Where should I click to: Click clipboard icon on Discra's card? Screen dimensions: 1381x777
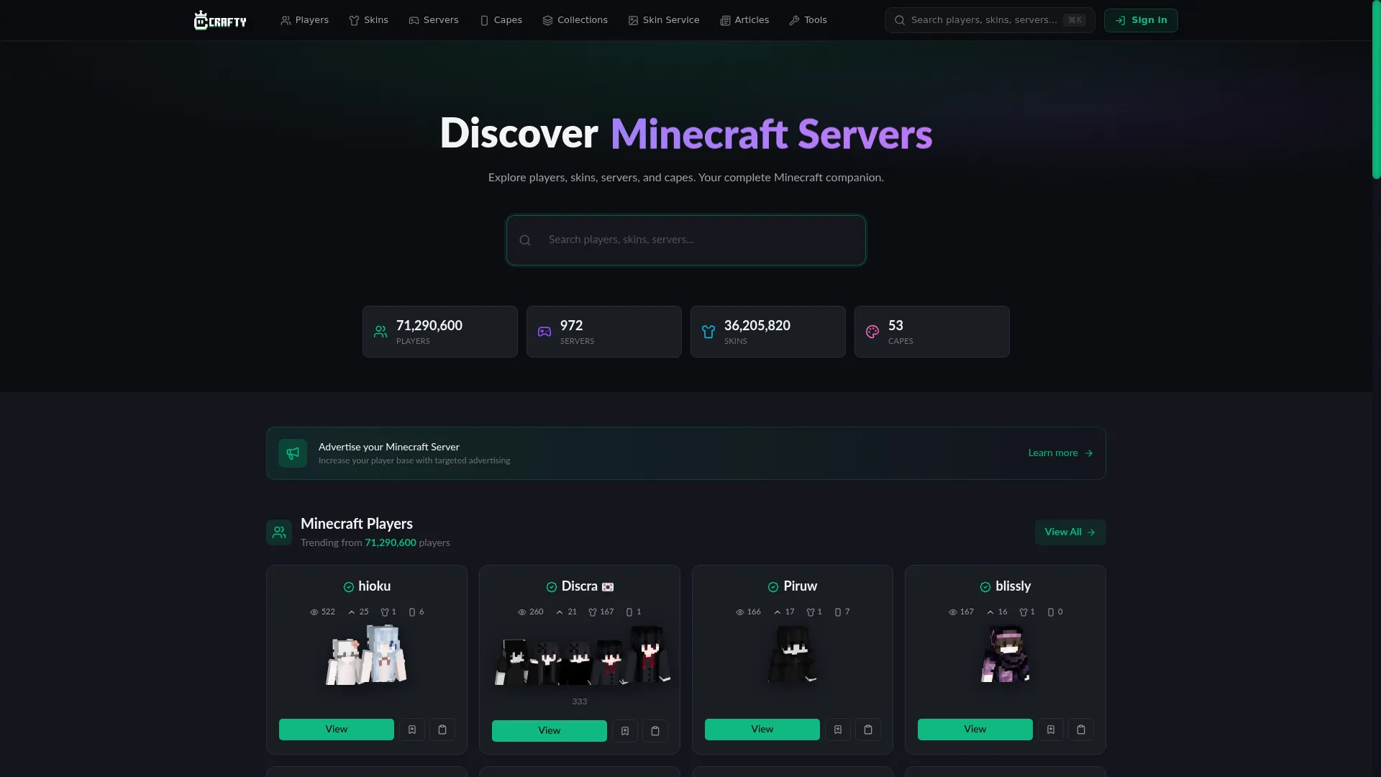[655, 731]
